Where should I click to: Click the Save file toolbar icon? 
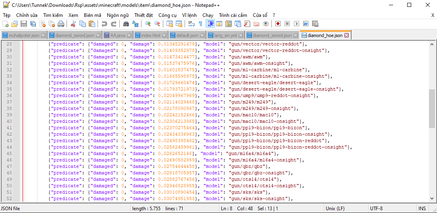coord(24,24)
